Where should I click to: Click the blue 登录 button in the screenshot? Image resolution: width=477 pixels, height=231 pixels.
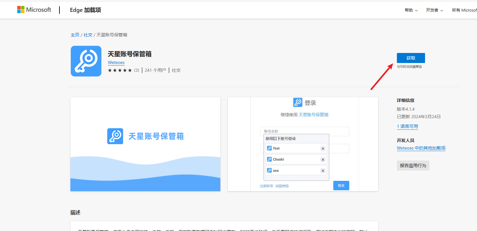pos(341,186)
